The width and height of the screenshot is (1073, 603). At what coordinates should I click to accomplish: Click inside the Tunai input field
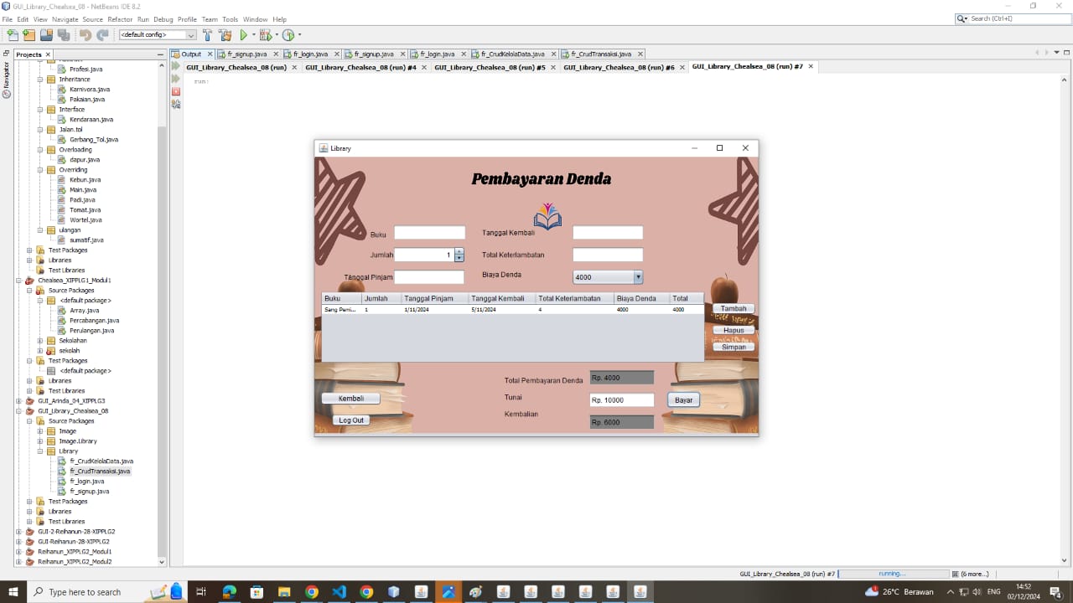[620, 399]
